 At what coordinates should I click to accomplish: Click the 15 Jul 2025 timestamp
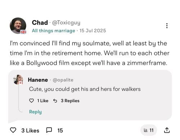pyautogui.click(x=93, y=31)
